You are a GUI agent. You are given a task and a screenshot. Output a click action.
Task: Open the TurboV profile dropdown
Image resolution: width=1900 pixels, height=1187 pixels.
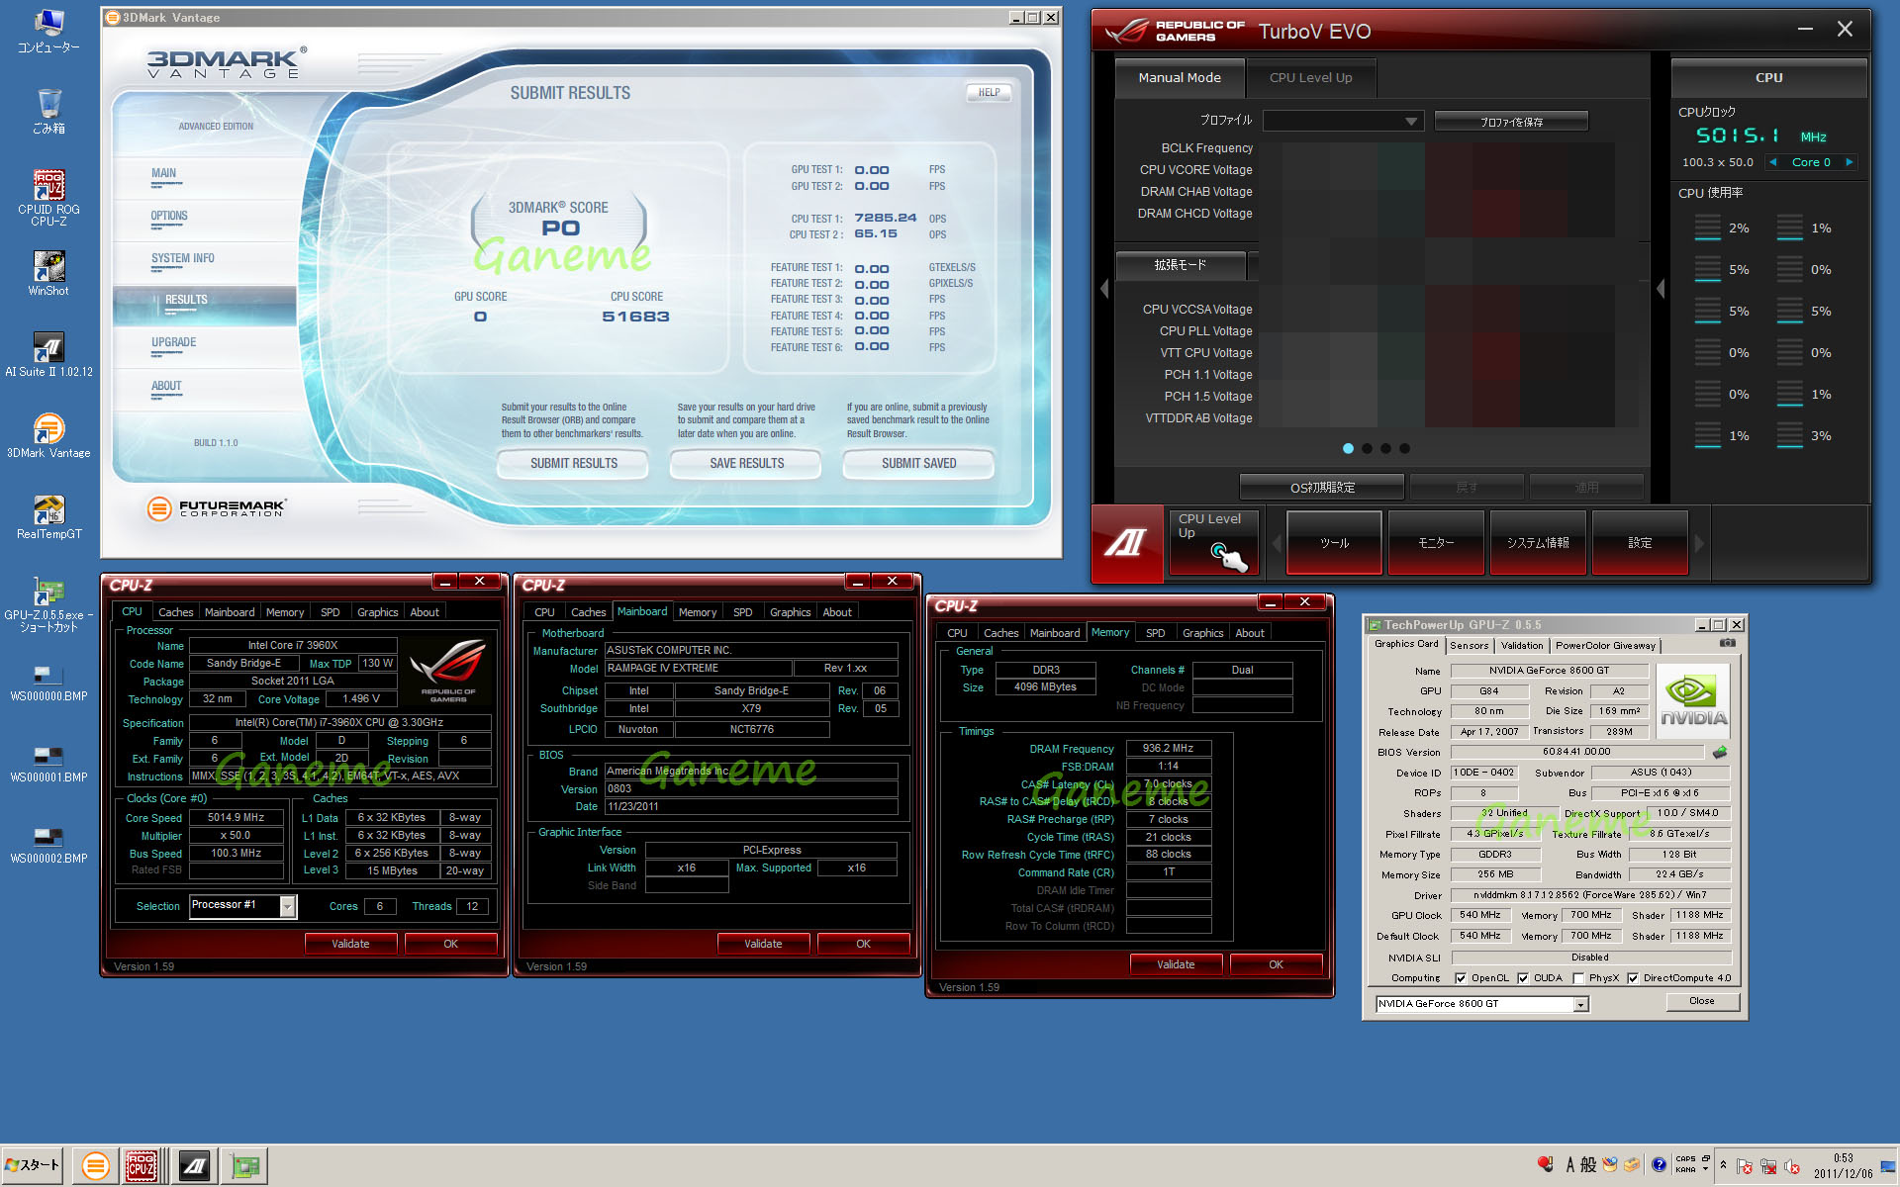1410,122
